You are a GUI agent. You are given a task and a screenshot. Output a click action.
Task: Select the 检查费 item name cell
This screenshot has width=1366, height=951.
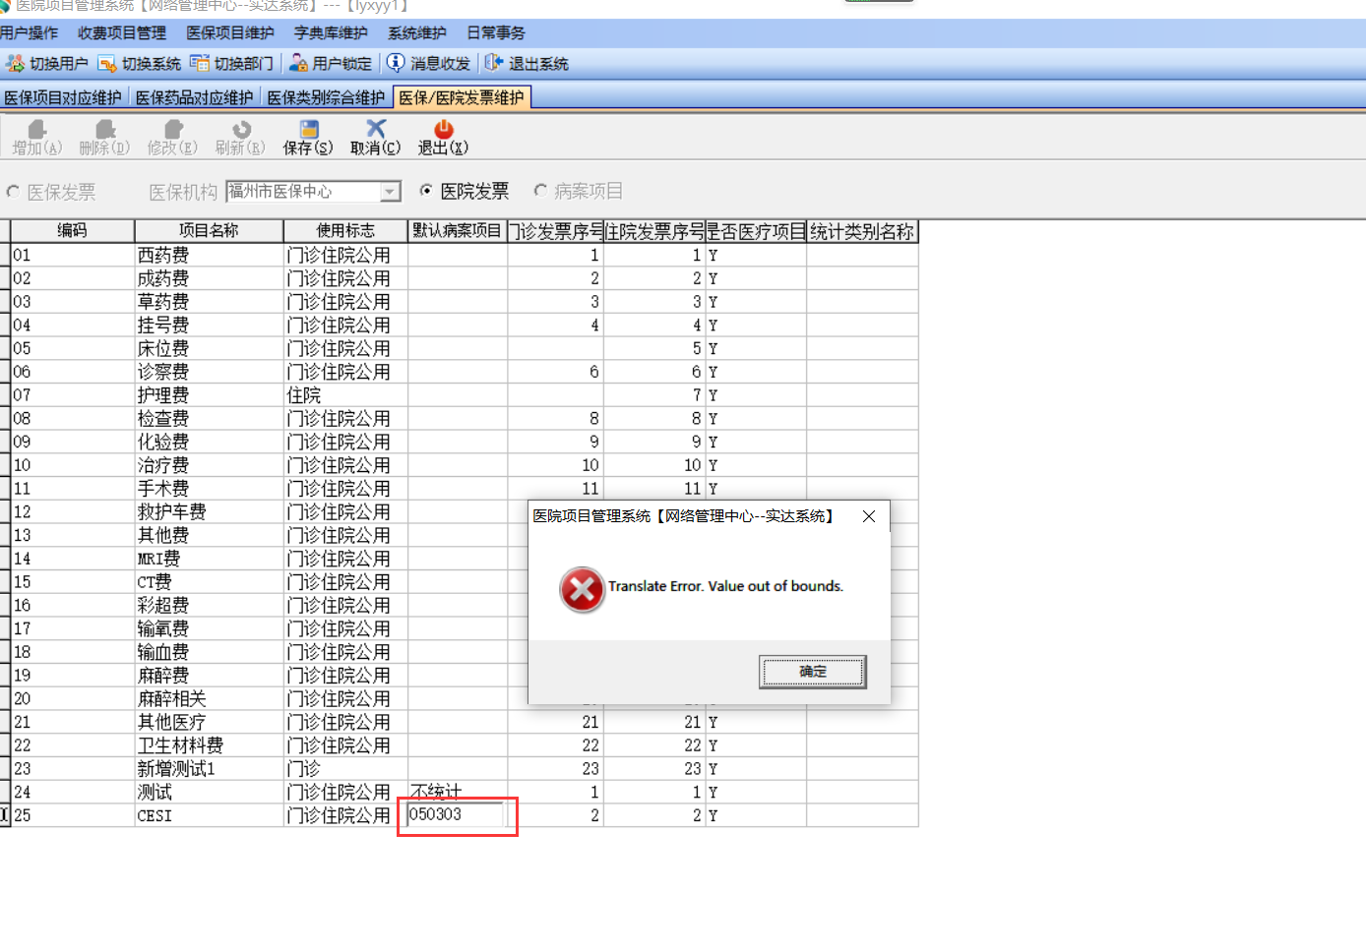209,418
